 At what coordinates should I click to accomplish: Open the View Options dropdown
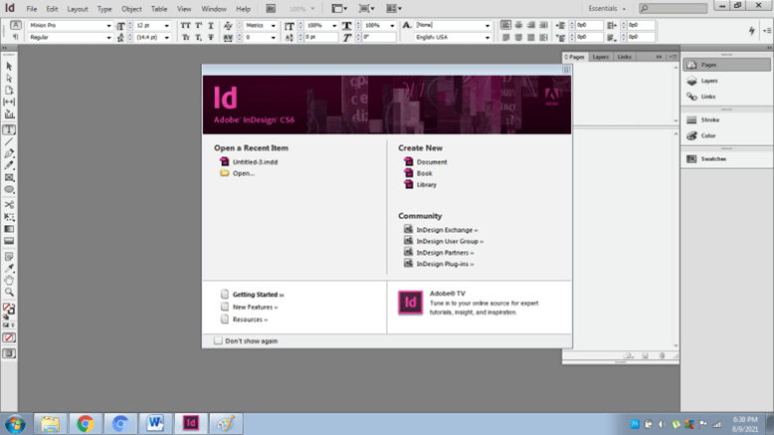tap(339, 8)
